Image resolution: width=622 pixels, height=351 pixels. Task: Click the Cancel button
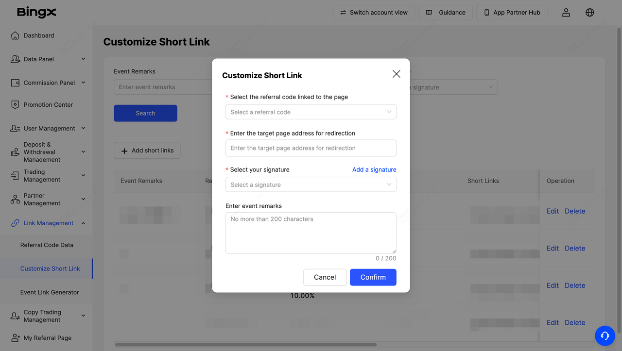coord(325,277)
